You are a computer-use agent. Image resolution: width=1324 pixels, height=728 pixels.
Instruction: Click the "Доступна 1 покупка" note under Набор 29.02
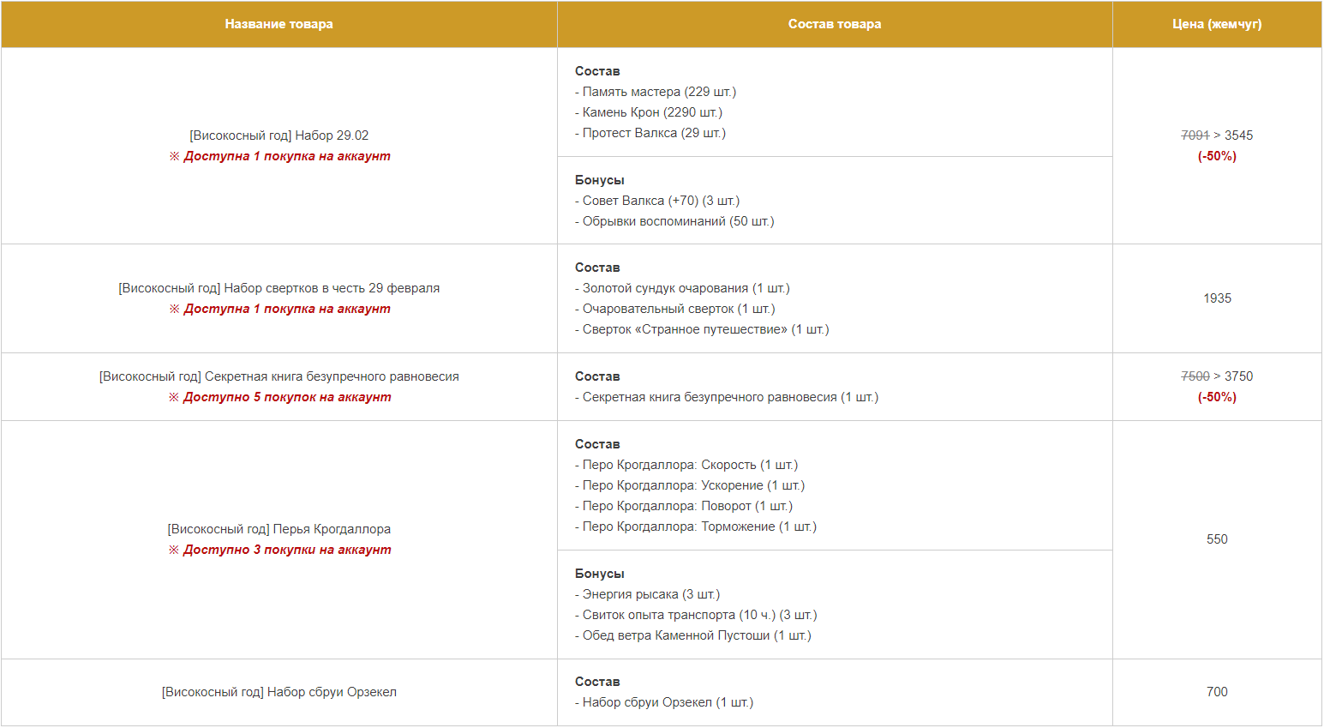coord(279,156)
